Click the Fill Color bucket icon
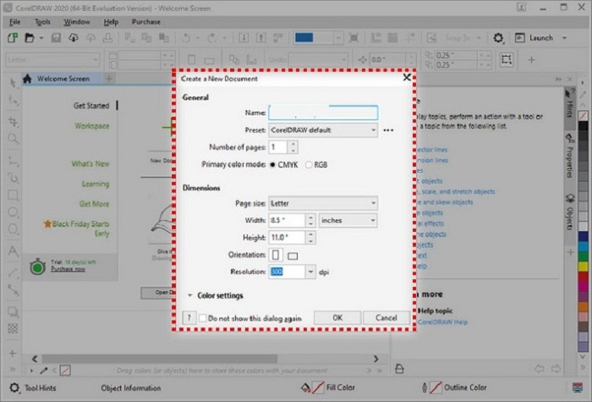The image size is (592, 402). pos(305,388)
